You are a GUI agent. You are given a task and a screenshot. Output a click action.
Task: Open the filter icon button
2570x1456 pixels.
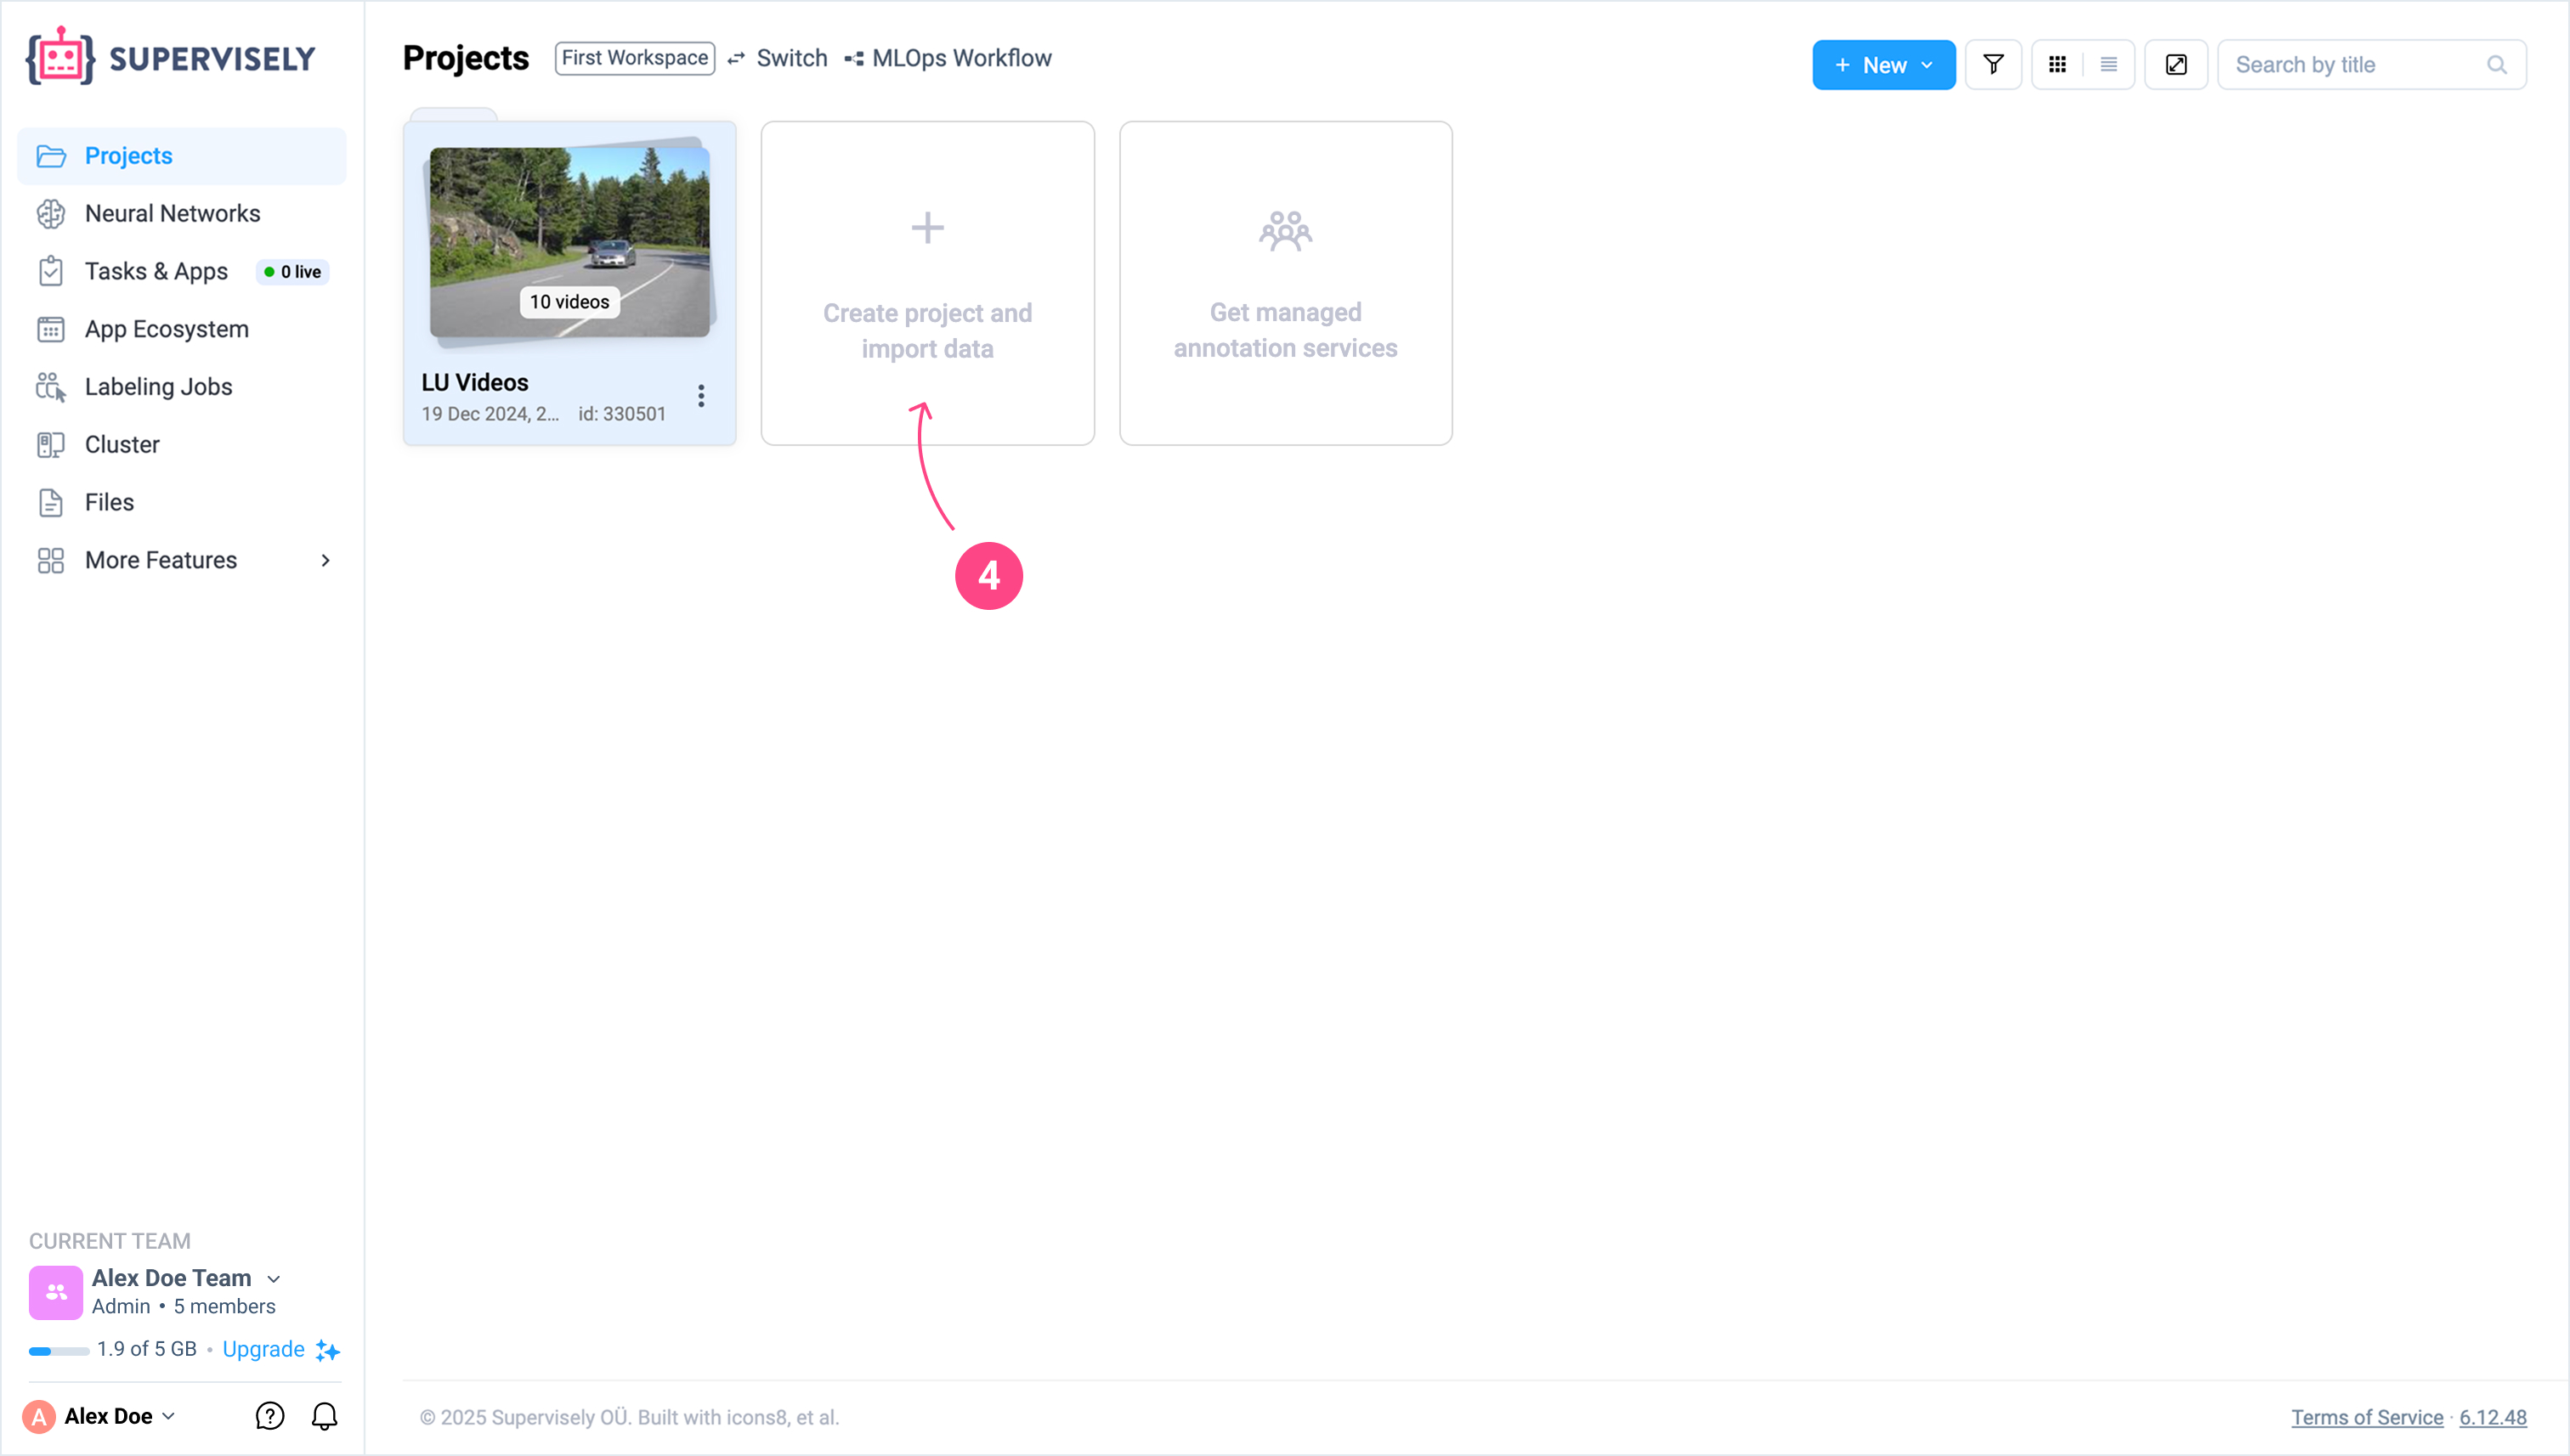coord(1993,65)
